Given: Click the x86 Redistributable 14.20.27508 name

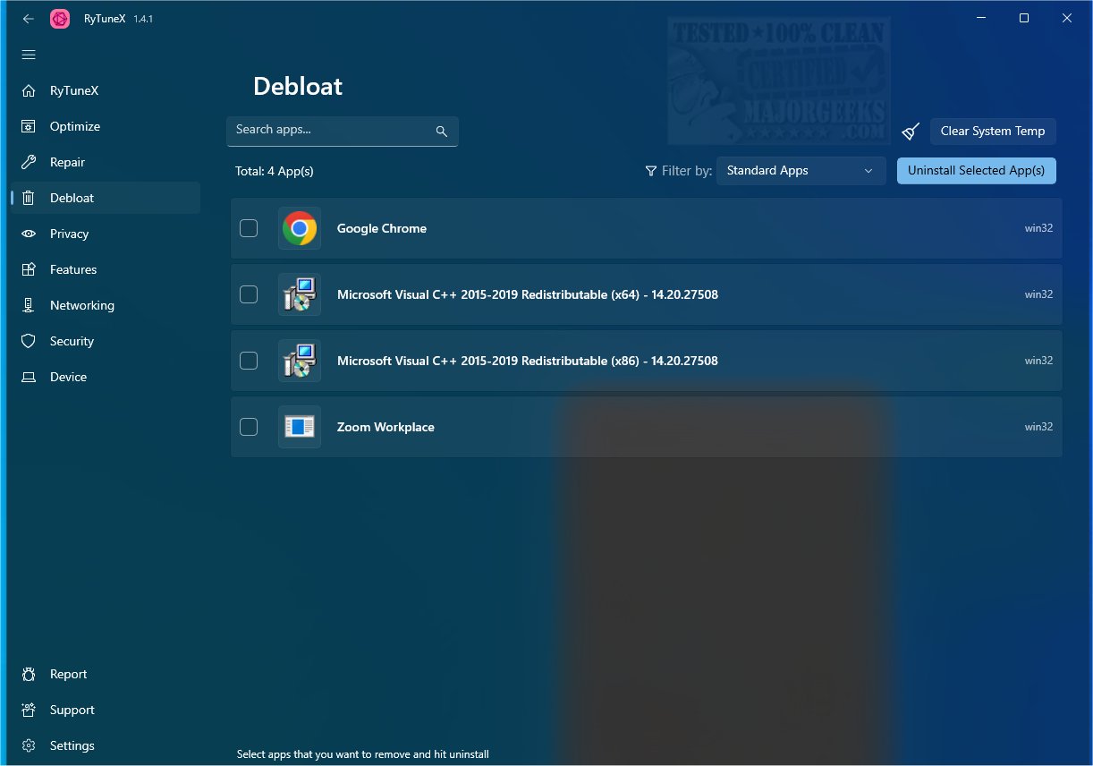Looking at the screenshot, I should (x=528, y=362).
